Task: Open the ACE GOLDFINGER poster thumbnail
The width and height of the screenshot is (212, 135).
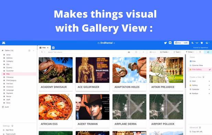Action: tap(93, 70)
